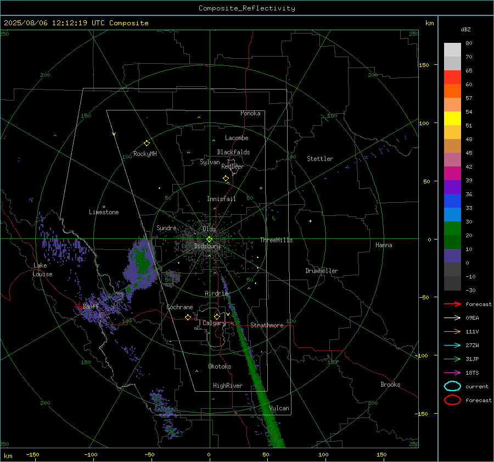Click the yellow station marker near RockyMH
Image resolution: width=494 pixels, height=462 pixels.
point(147,143)
